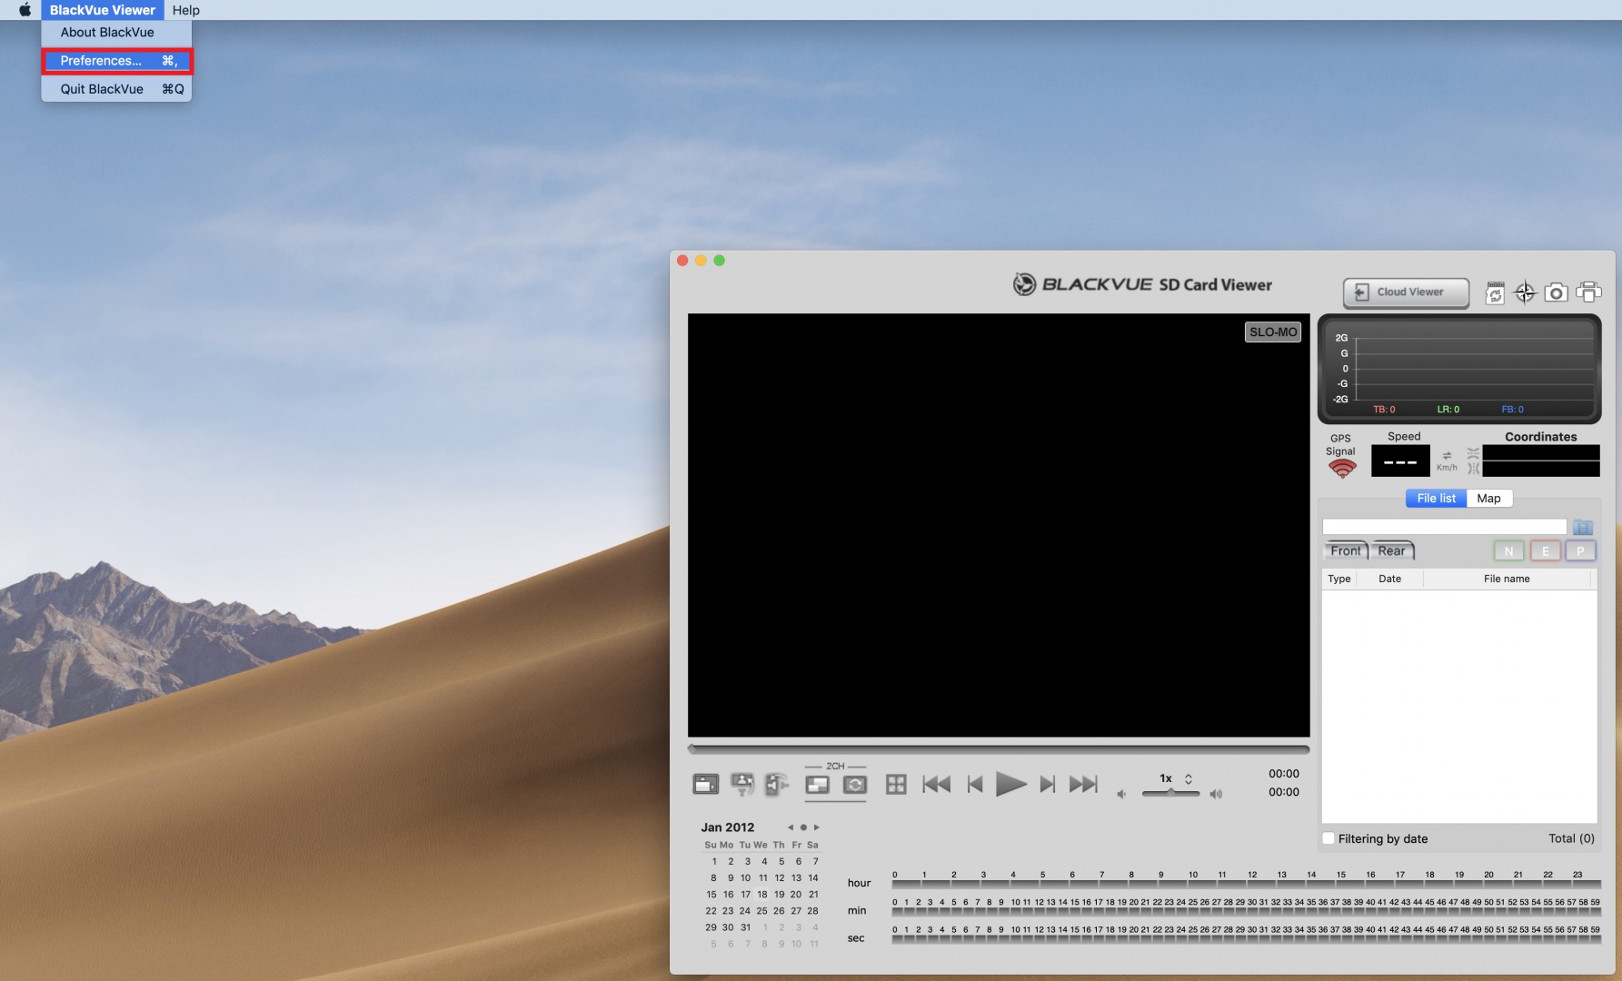Select the Rear camera tab
This screenshot has width=1622, height=981.
[1391, 550]
